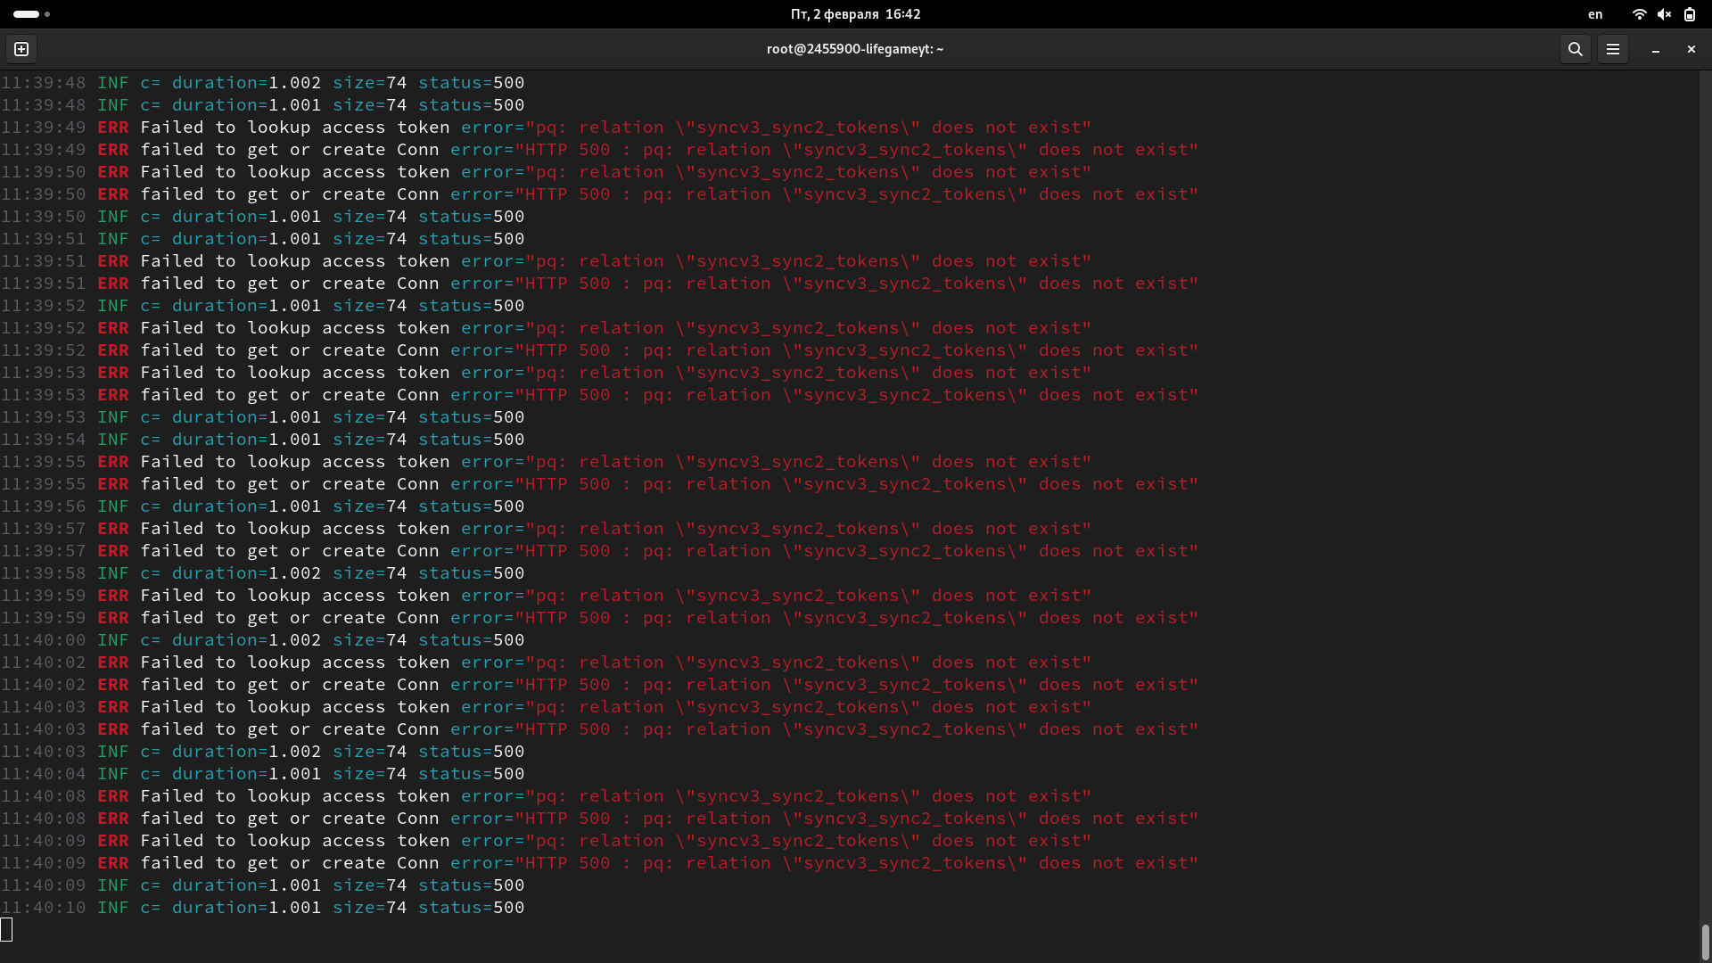Click timestamp 11:39:48 on the duration=1.002 line
Image resolution: width=1712 pixels, height=963 pixels.
(x=44, y=83)
